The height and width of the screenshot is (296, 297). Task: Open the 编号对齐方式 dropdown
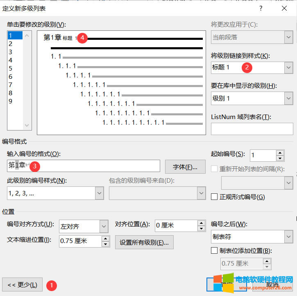coord(104,226)
